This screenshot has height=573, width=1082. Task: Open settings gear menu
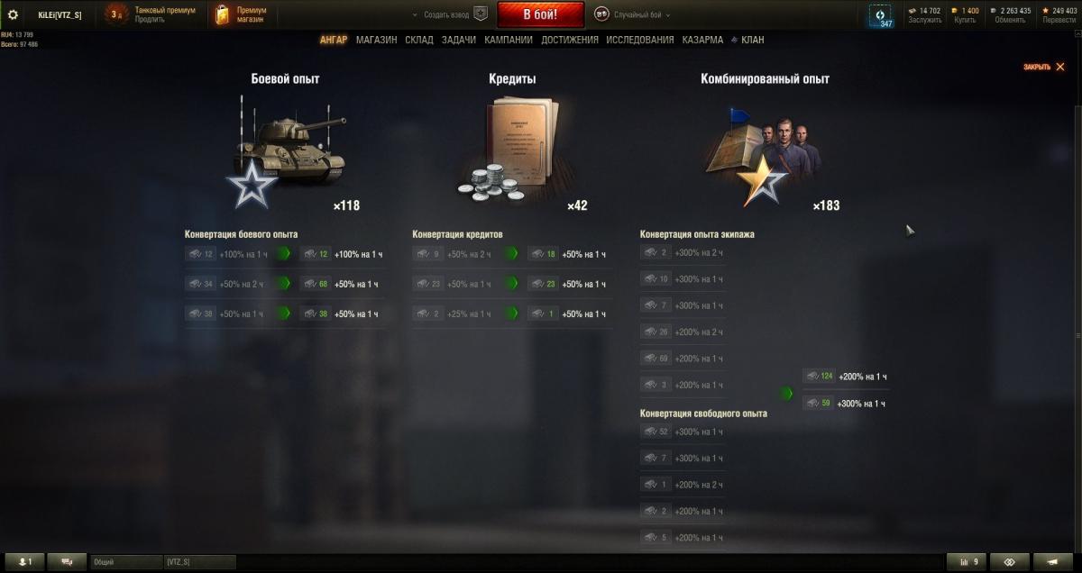13,14
